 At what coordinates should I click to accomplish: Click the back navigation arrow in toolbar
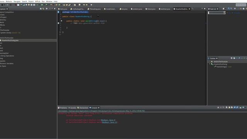pos(86,5)
